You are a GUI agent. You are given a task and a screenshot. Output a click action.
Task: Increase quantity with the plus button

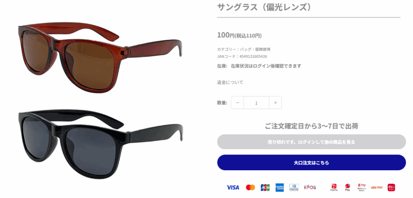click(x=275, y=103)
